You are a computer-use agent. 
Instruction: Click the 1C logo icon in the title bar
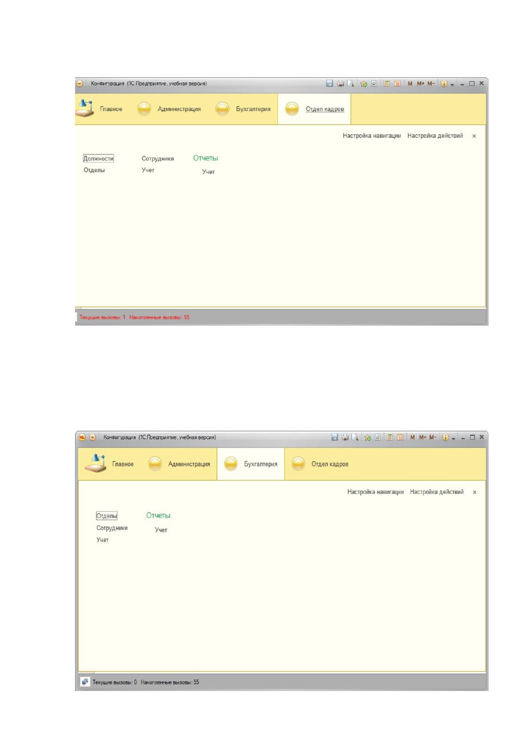[x=82, y=437]
